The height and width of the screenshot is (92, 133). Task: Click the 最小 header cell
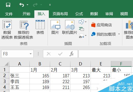121,70
